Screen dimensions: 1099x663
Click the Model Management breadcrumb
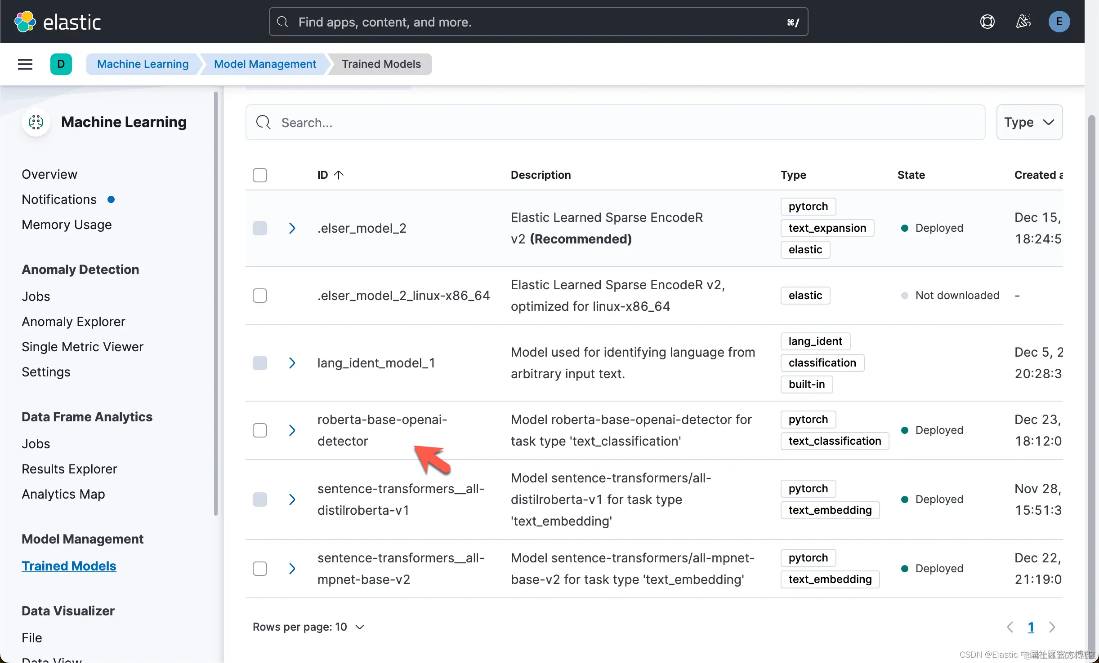pos(265,64)
